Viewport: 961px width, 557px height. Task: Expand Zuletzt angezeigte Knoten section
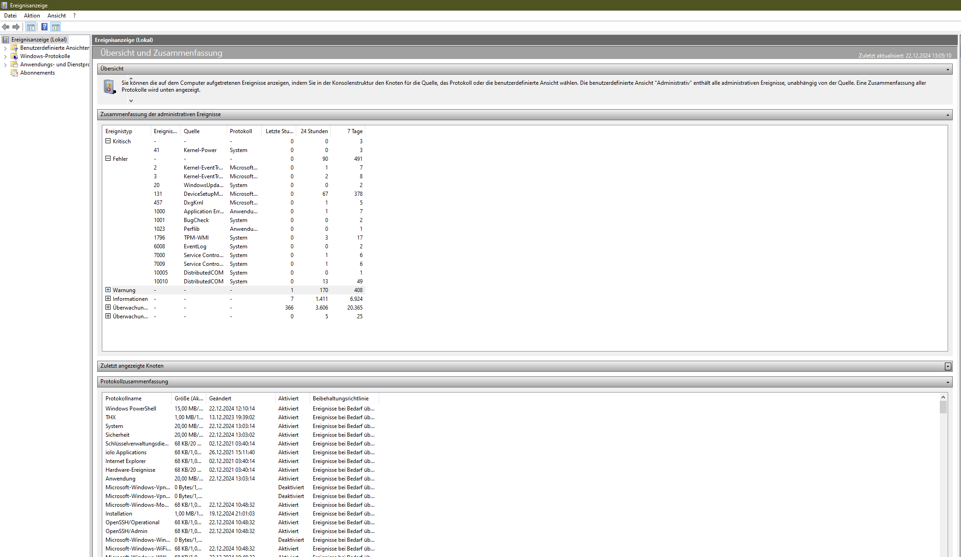[x=948, y=366]
